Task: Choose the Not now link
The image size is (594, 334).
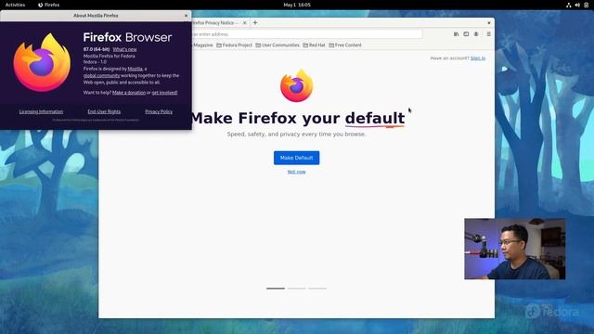Action: click(297, 172)
